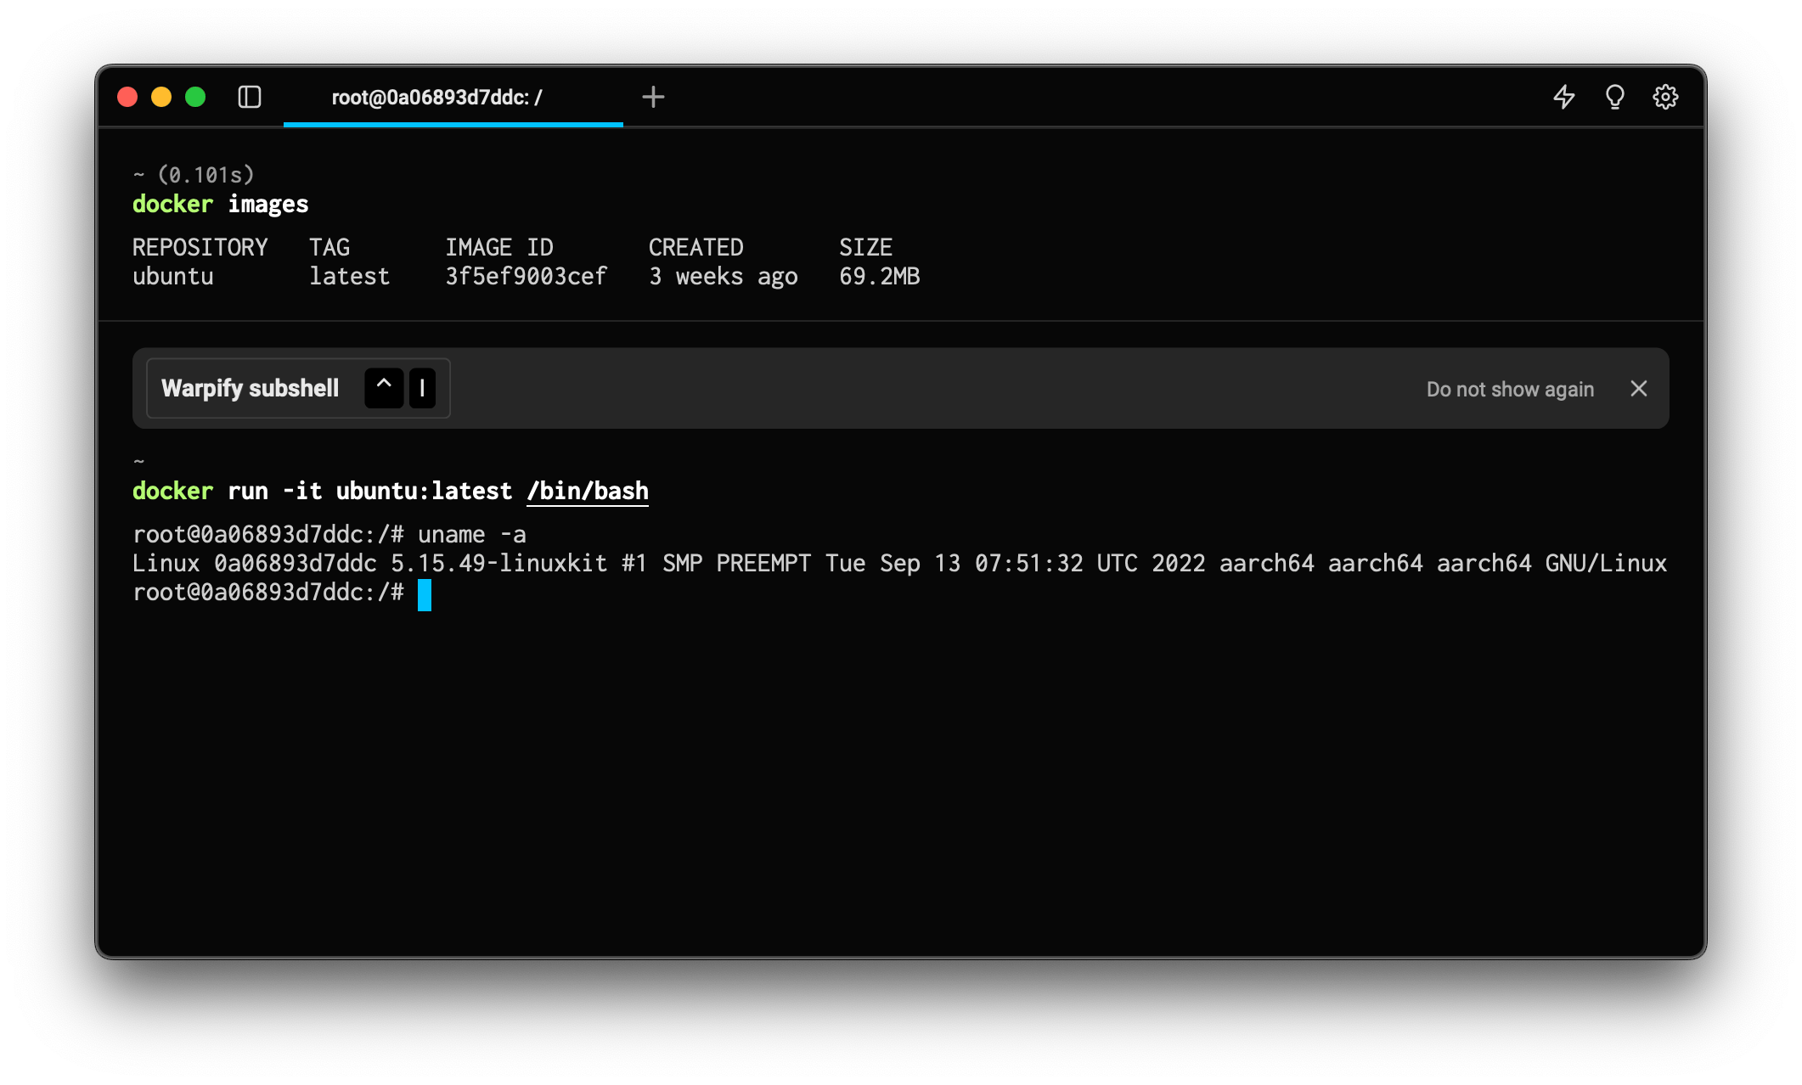Open the lightbulb resources icon
The image size is (1802, 1085).
click(1614, 97)
